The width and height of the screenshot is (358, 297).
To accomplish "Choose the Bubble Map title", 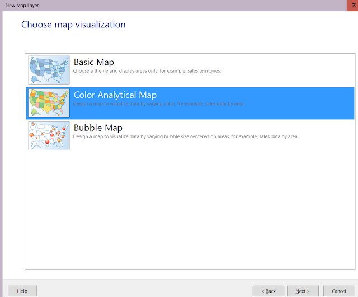I will point(98,128).
